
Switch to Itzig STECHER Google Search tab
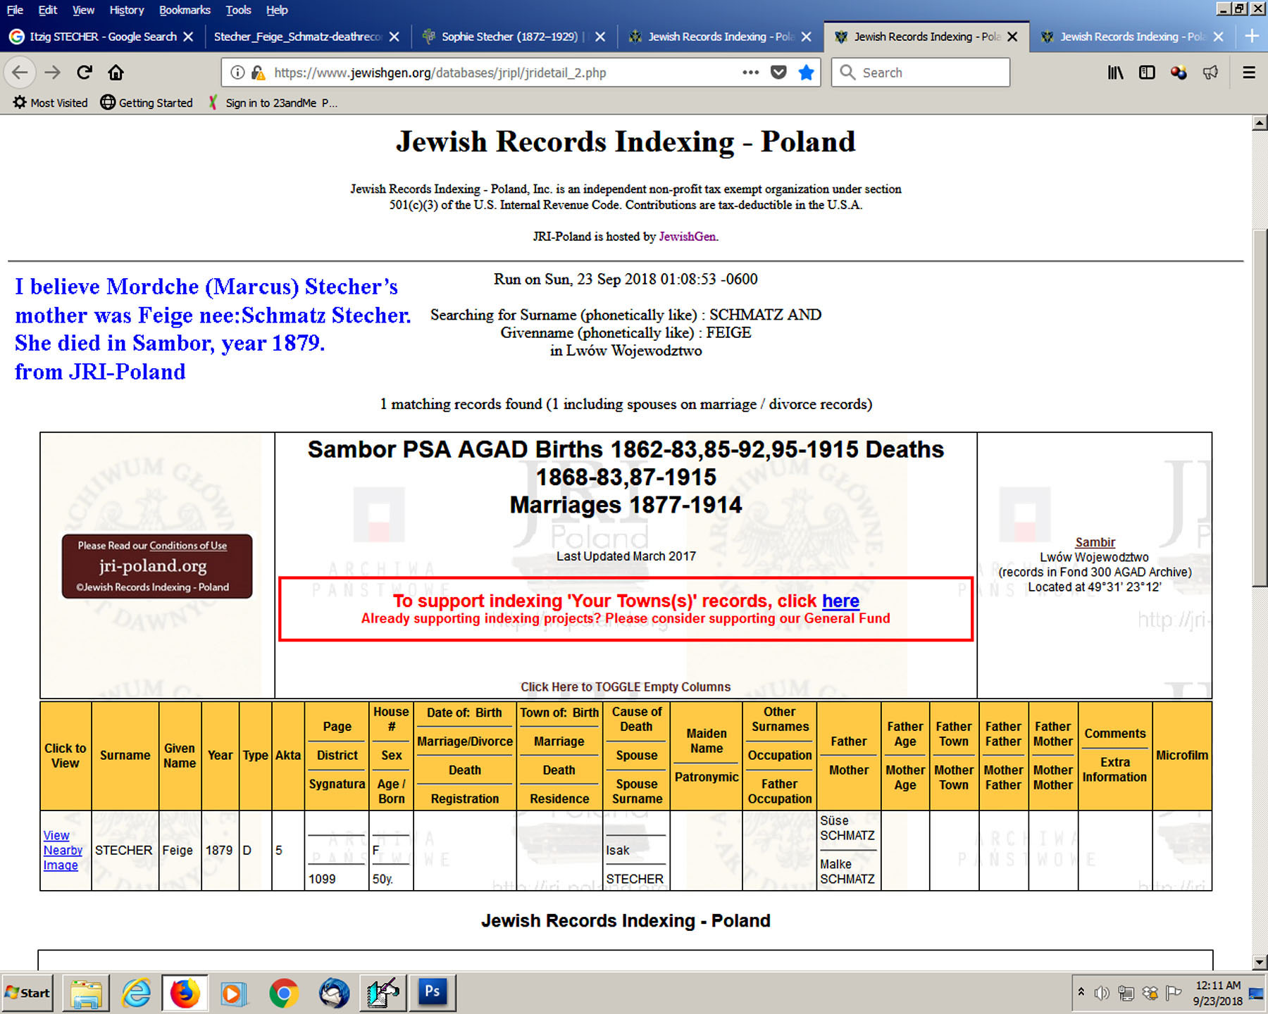click(103, 37)
